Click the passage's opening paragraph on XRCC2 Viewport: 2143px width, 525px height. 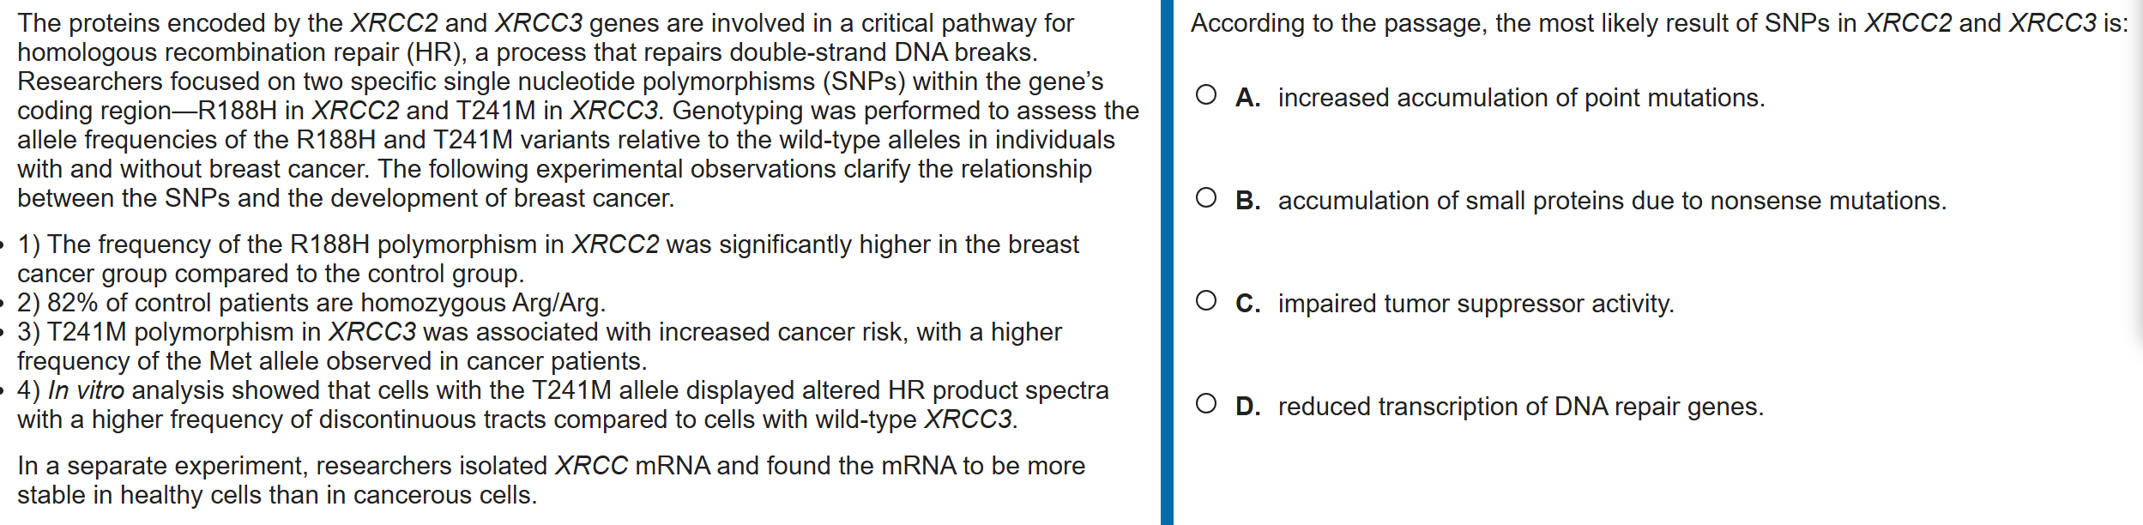click(576, 111)
